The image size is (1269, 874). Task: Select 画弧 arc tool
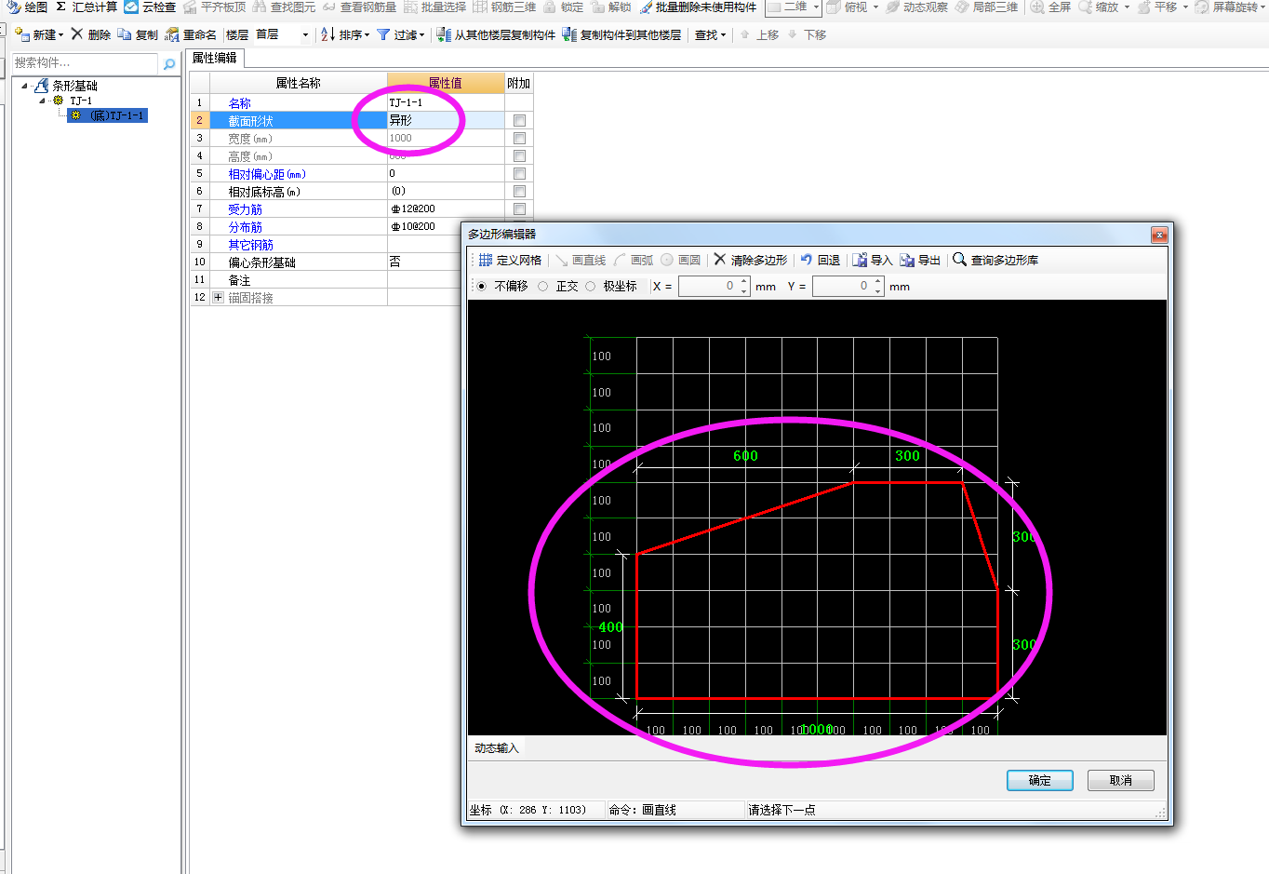click(634, 260)
